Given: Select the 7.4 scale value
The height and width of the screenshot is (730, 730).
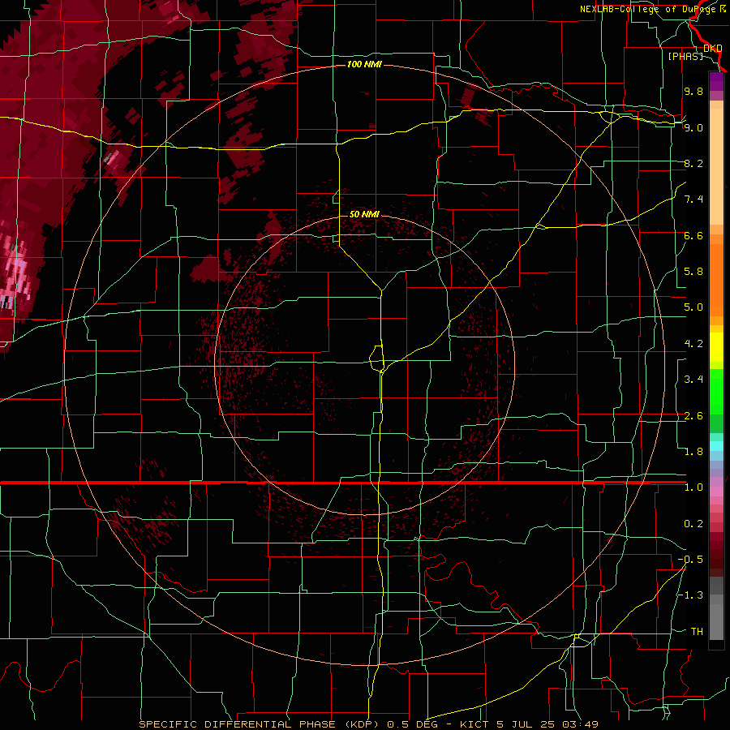Looking at the screenshot, I should click(693, 200).
